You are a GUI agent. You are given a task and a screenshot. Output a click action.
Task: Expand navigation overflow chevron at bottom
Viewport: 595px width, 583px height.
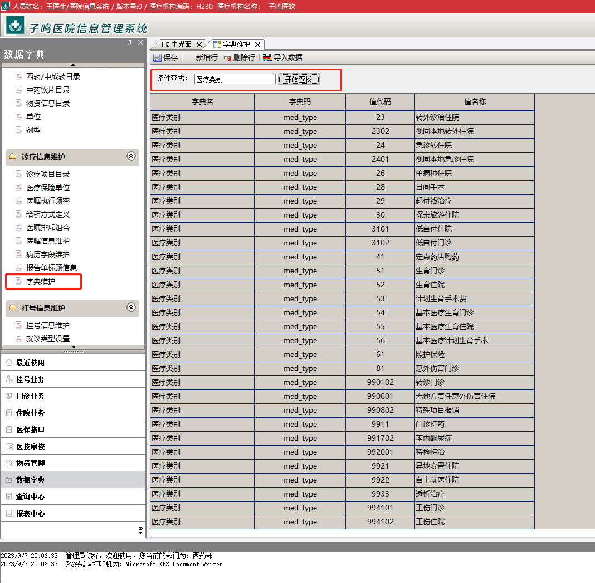[140, 530]
